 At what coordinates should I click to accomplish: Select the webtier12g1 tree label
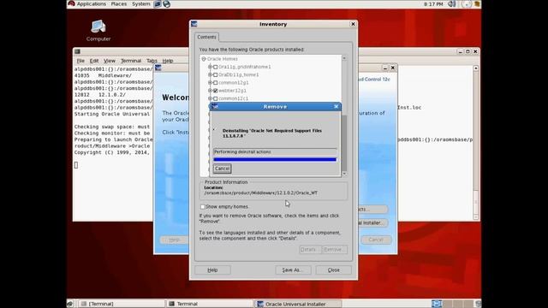click(x=232, y=91)
